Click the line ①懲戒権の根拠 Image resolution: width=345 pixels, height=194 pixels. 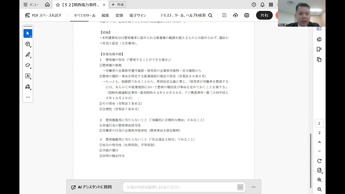pos(111,65)
